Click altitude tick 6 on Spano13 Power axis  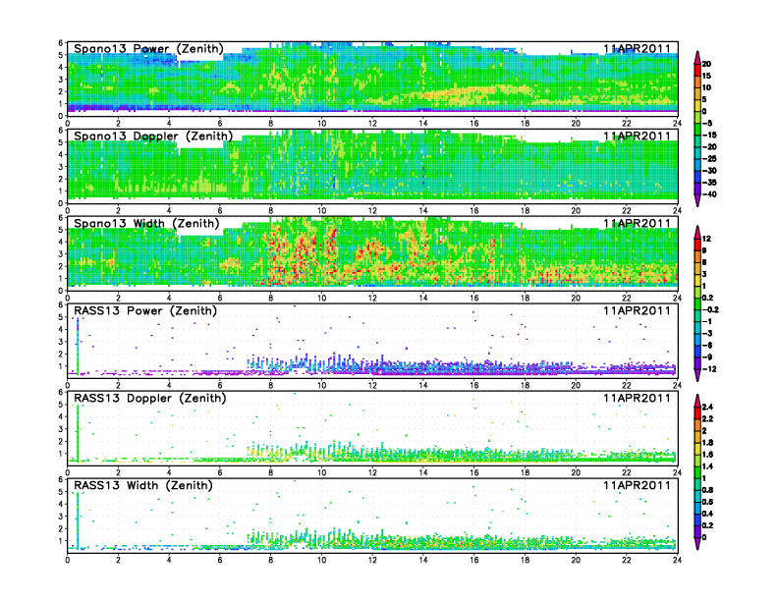[61, 43]
